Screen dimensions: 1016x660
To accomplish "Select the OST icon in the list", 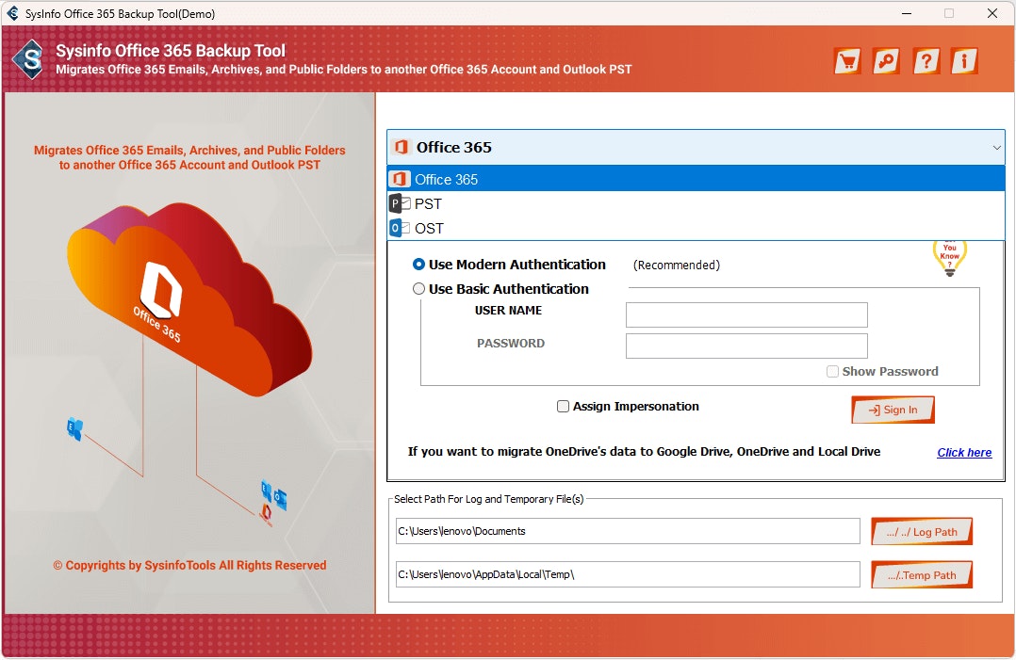I will tap(399, 228).
